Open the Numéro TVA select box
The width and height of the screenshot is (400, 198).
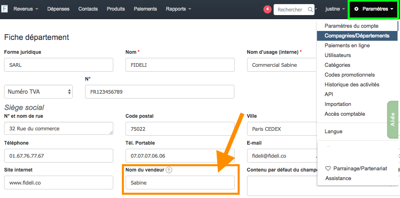pos(38,92)
